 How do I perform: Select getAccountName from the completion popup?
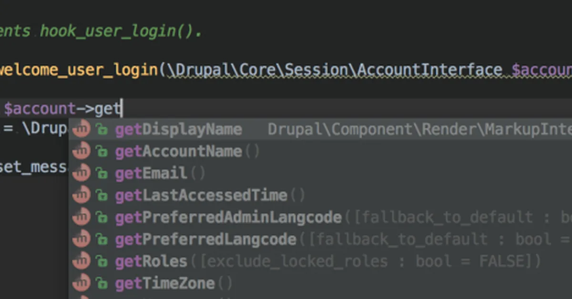177,151
